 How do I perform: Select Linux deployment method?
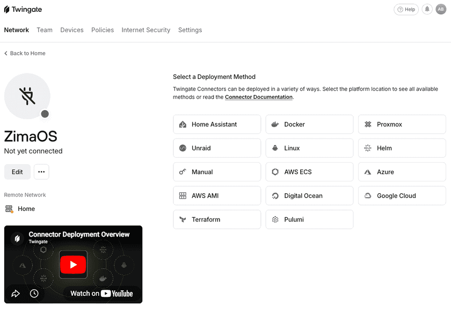pyautogui.click(x=309, y=148)
